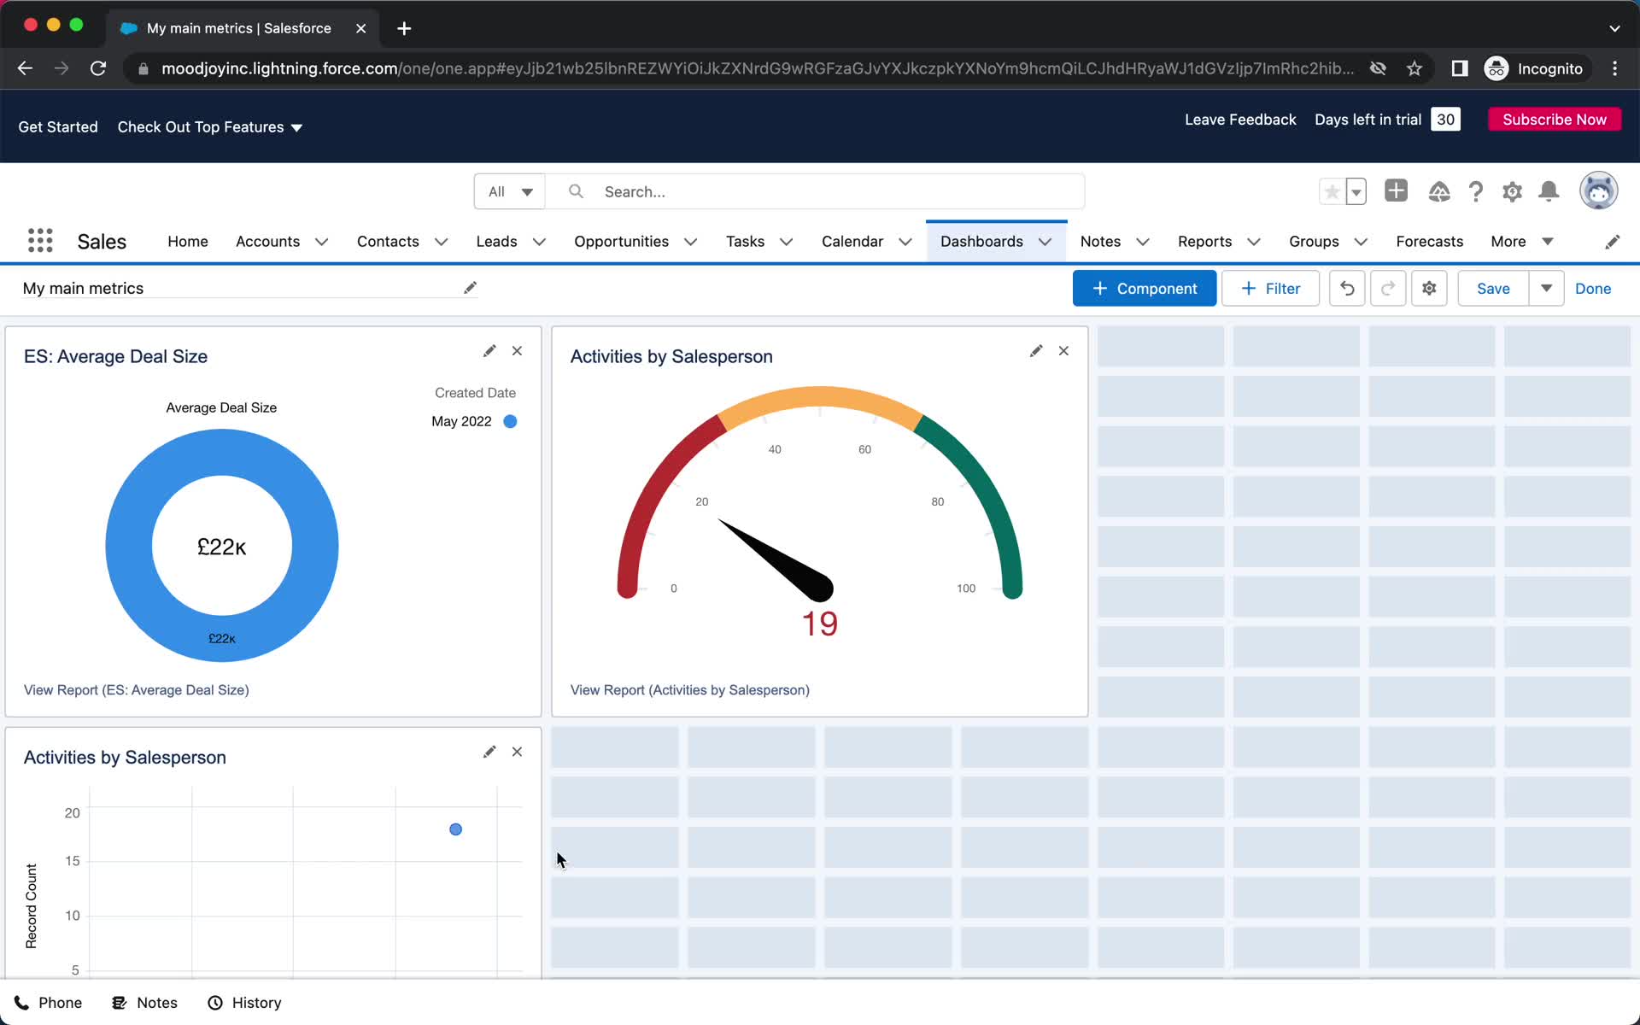Edit the gauge Activities by Salesperson component
Screen dimensions: 1640x1025
(x=1036, y=351)
